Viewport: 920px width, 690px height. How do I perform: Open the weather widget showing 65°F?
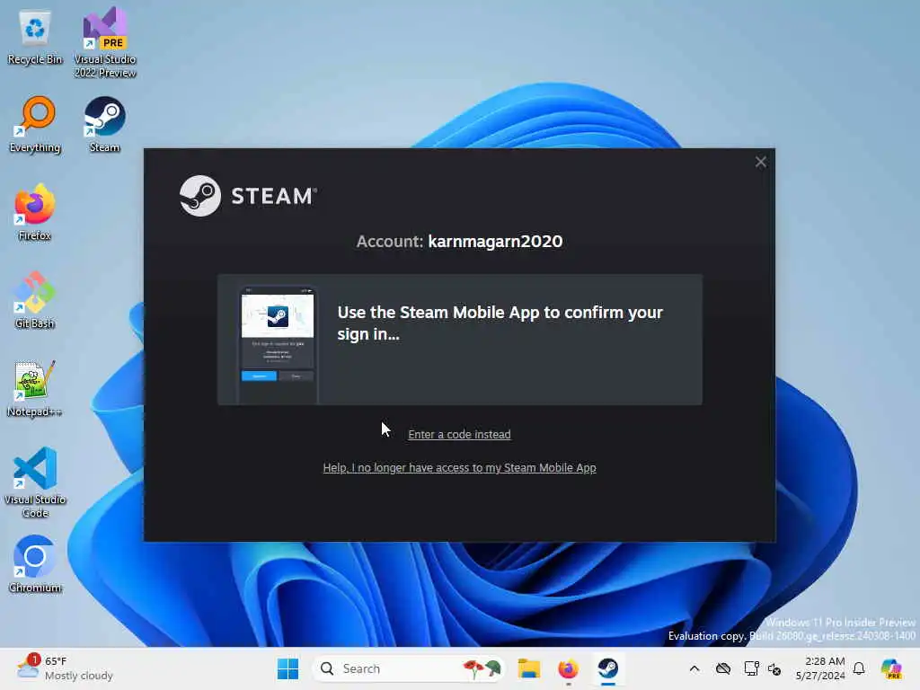click(x=65, y=668)
